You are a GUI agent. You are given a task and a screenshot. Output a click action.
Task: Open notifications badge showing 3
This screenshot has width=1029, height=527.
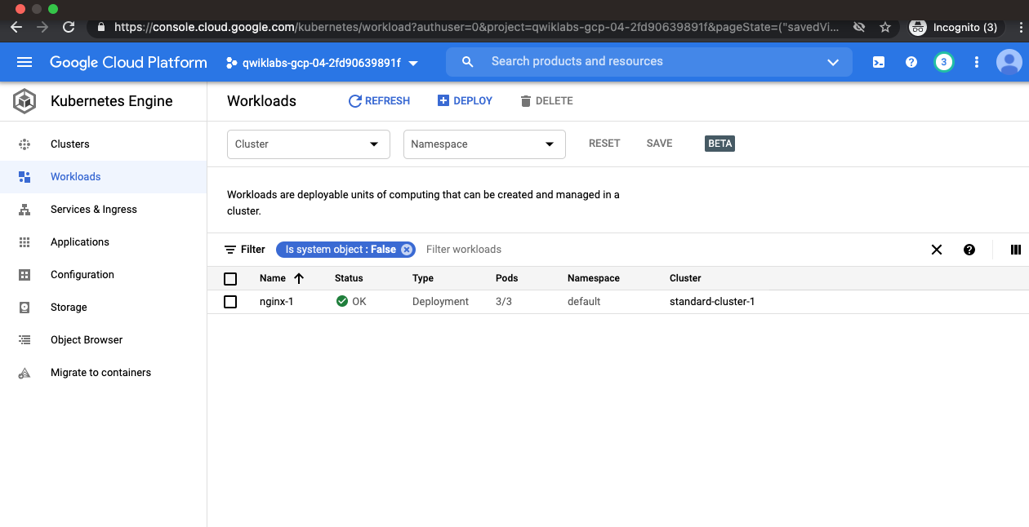coord(944,62)
